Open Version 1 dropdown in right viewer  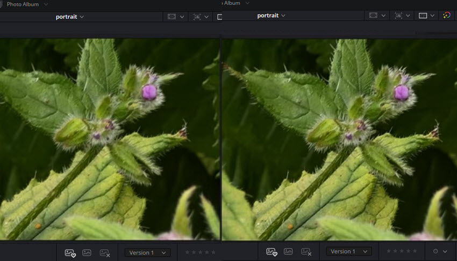click(349, 251)
